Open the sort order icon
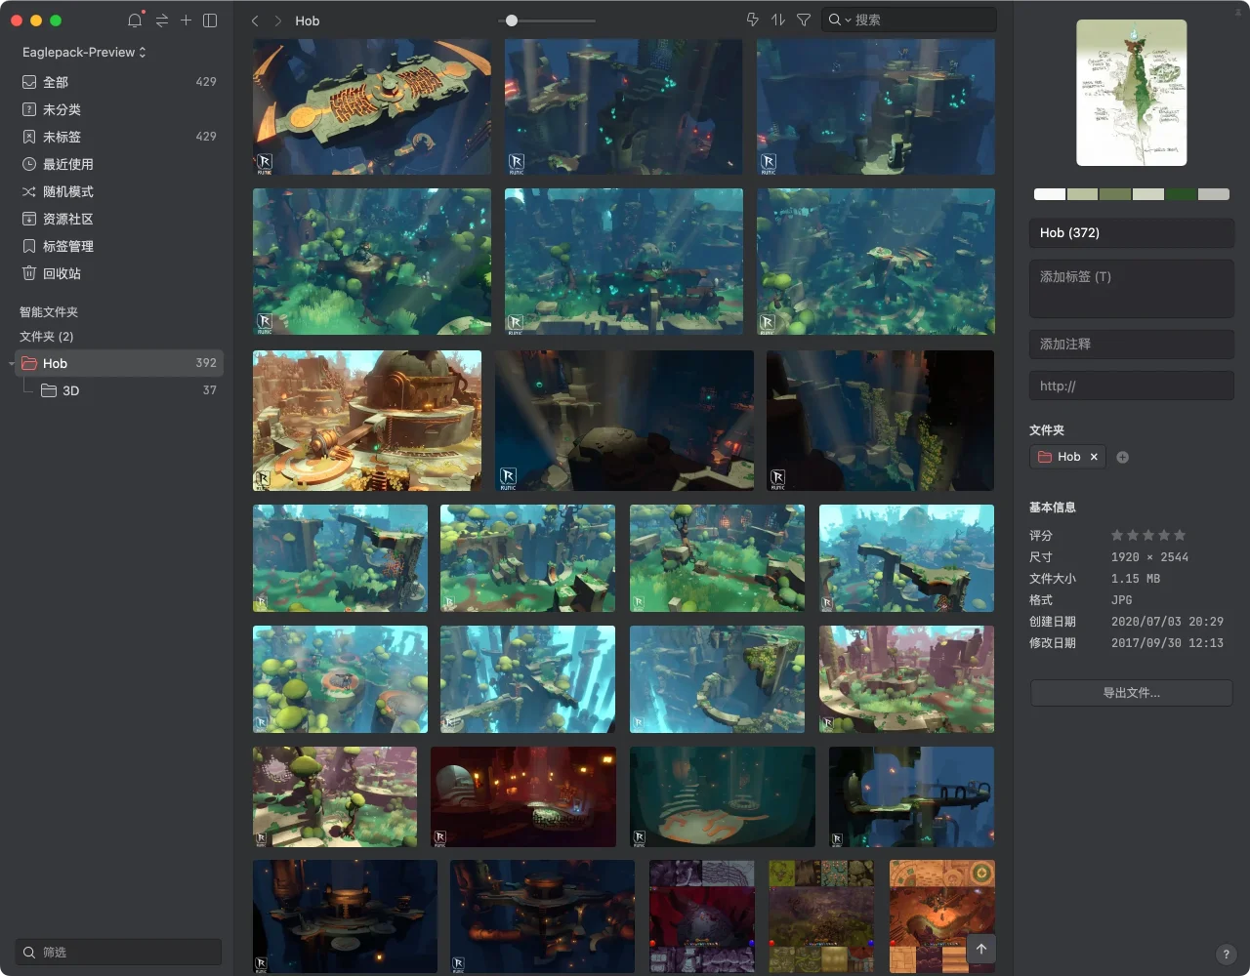The image size is (1250, 976). point(778,20)
